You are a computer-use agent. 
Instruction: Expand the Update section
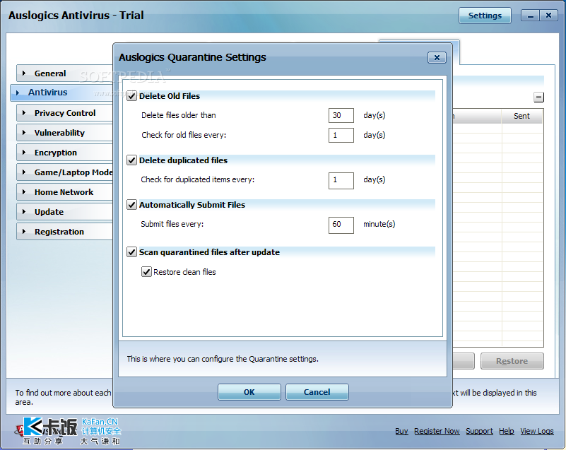pos(65,212)
